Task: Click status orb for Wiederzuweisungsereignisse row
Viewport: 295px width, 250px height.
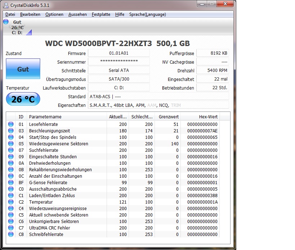Action: [11, 208]
